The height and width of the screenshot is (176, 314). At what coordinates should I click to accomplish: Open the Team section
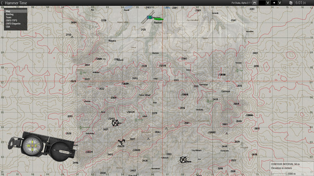(8, 18)
